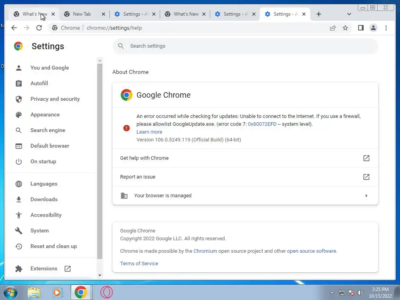Viewport: 400px width, 300px height.
Task: Click the shield icon for Privacy and security
Action: pyautogui.click(x=19, y=99)
